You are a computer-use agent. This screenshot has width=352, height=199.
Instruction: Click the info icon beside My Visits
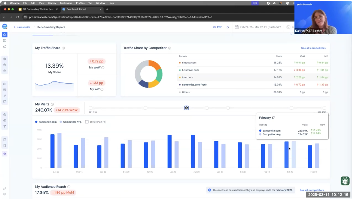coord(52,104)
